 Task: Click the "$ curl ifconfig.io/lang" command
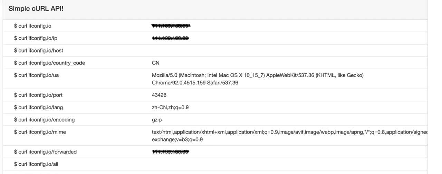tap(38, 107)
